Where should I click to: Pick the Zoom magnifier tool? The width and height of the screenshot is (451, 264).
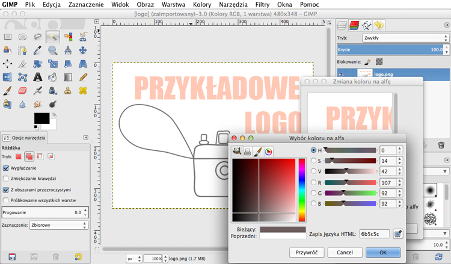click(x=53, y=51)
